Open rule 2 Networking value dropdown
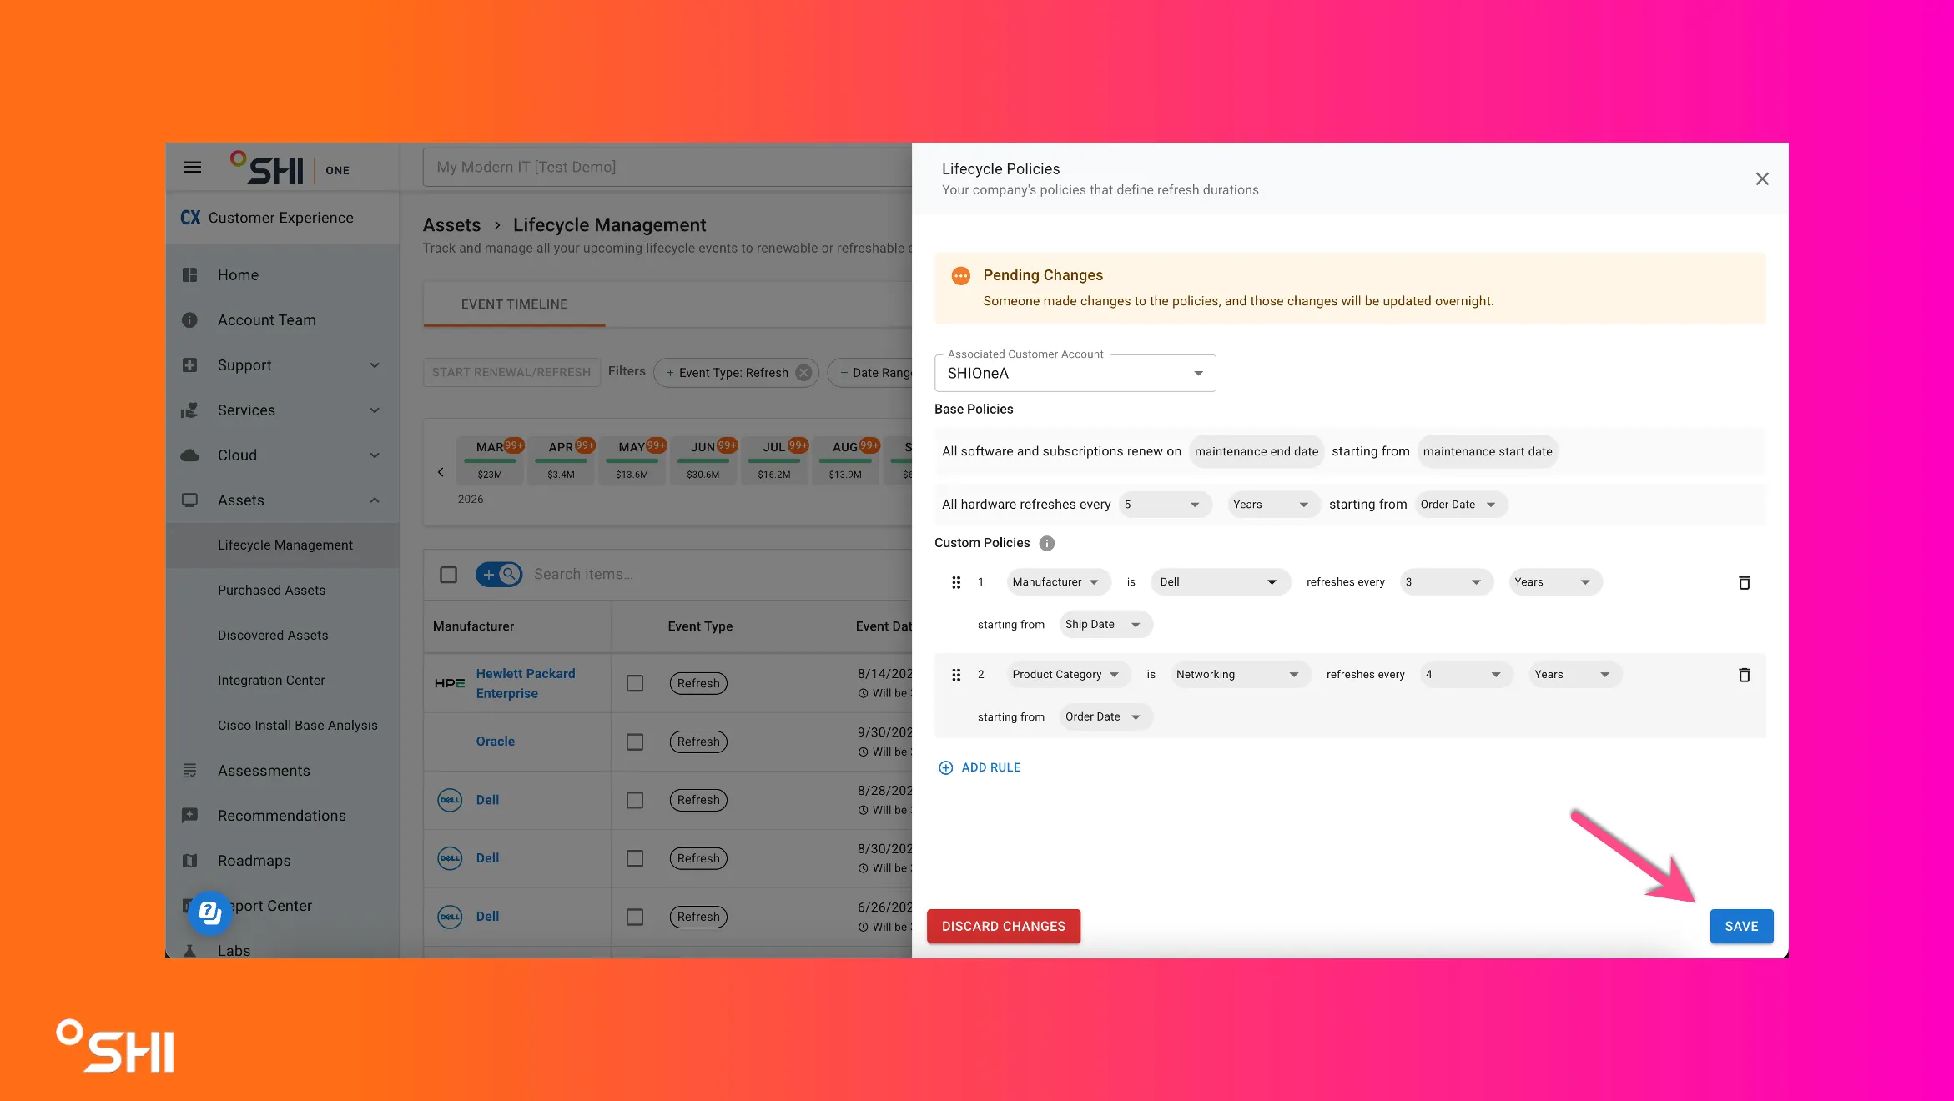 1240,675
